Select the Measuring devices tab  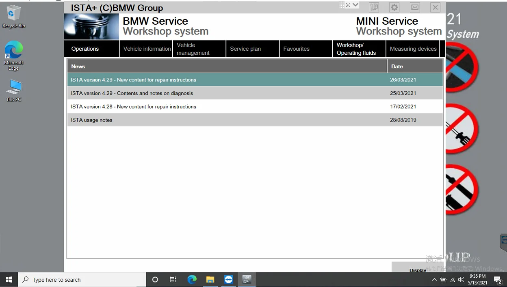click(413, 49)
